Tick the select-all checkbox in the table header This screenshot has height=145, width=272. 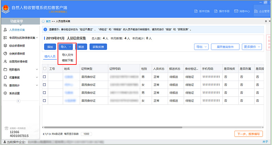pyautogui.click(x=44, y=69)
